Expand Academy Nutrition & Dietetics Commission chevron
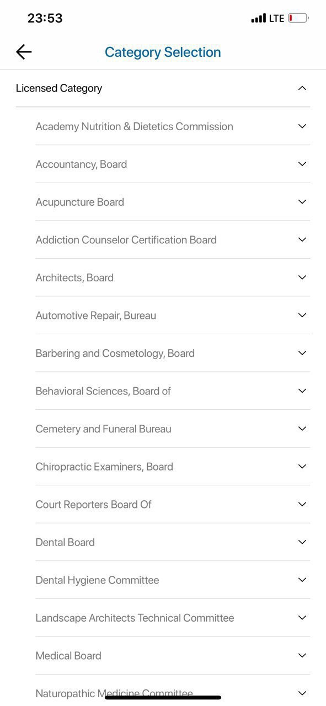326x706 pixels. coord(302,126)
